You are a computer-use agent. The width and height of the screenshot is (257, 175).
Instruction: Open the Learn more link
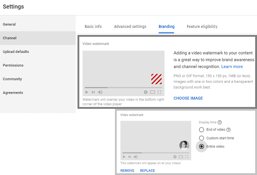point(232,67)
